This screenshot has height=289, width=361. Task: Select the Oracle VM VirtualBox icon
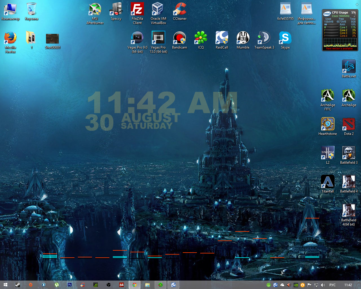(x=158, y=9)
